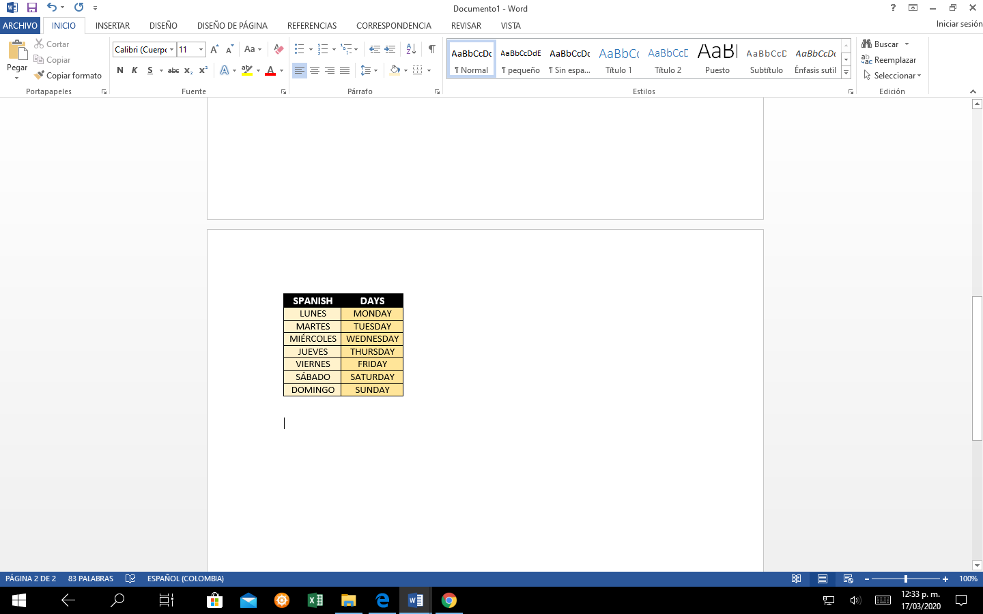
Task: Click zoom in plus button
Action: pos(945,579)
